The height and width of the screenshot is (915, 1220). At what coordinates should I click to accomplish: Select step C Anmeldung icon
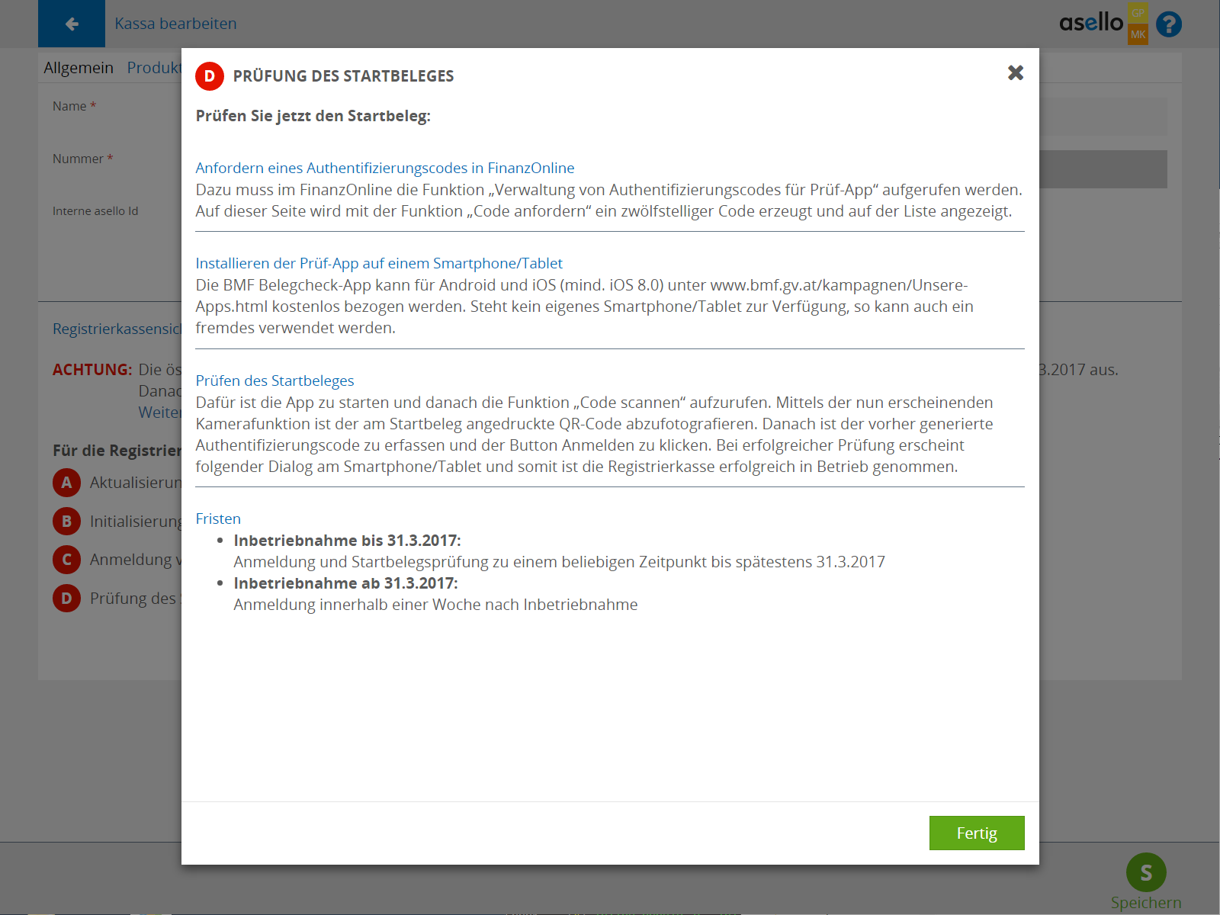click(x=66, y=560)
